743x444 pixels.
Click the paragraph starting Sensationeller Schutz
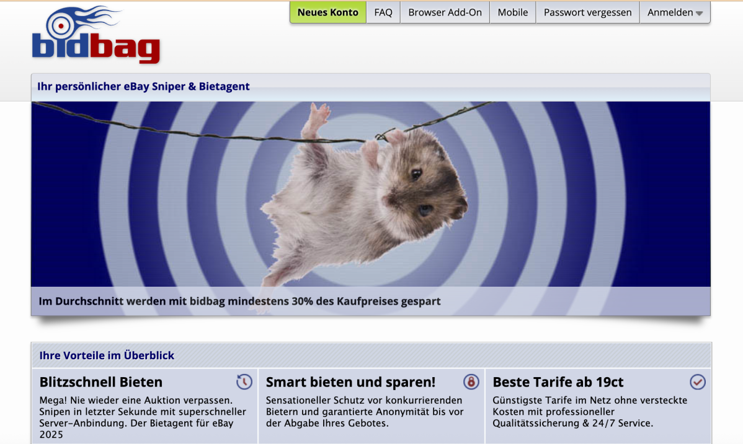(365, 411)
